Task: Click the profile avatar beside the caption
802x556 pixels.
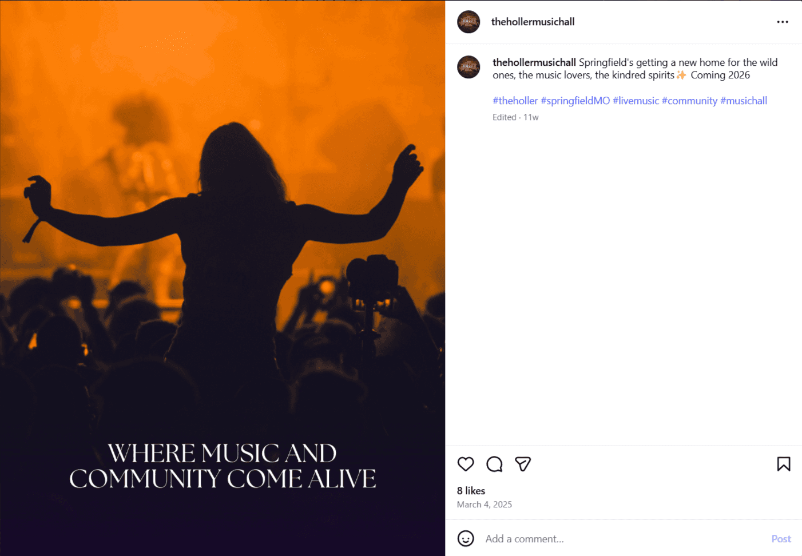Action: tap(469, 67)
